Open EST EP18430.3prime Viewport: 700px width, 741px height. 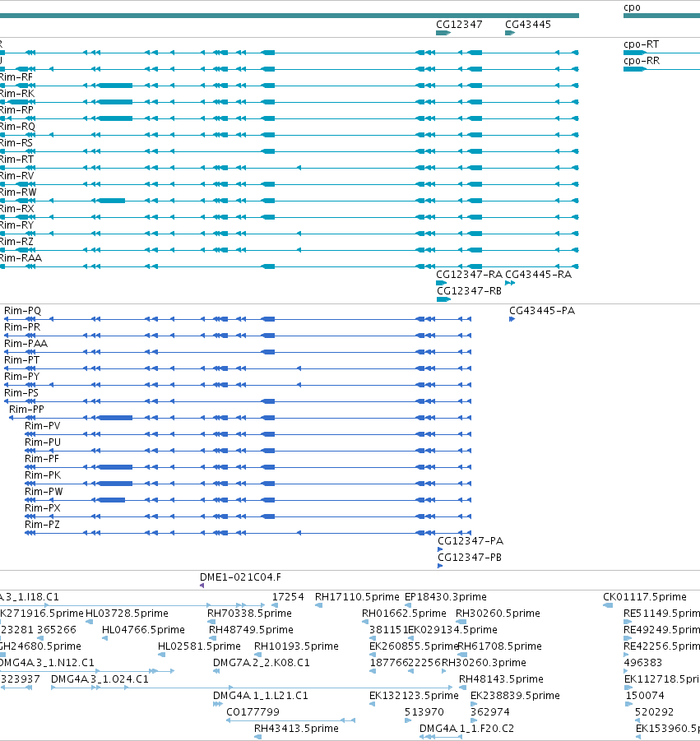445,597
